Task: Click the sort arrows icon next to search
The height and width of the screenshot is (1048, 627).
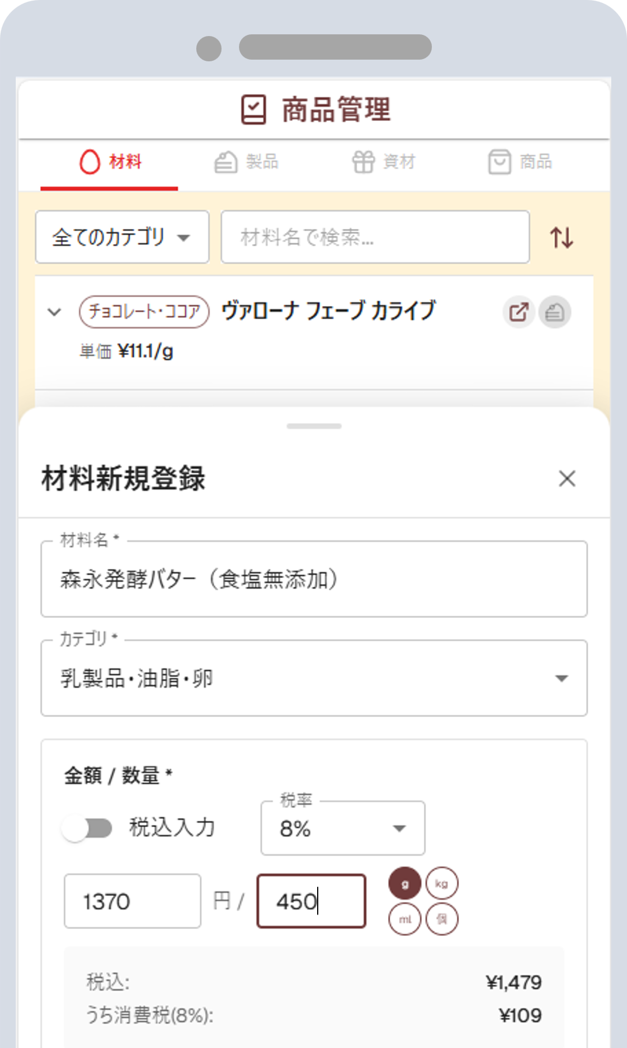Action: (562, 237)
